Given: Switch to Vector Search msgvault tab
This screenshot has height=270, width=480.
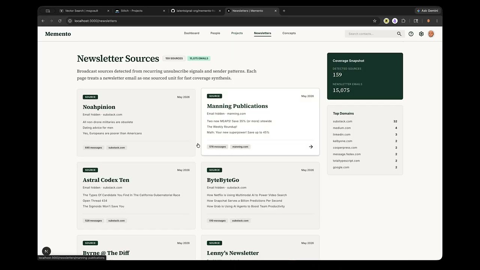Looking at the screenshot, I should tap(84, 11).
